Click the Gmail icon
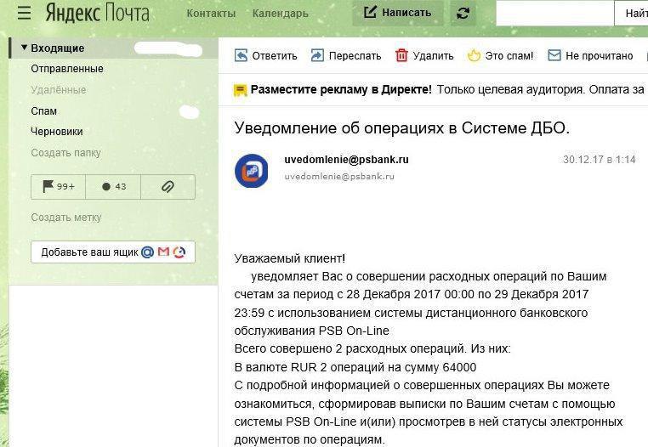648x447 pixels. (163, 252)
